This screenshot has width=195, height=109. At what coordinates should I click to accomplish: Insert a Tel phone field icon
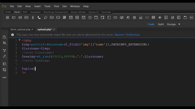39,18
